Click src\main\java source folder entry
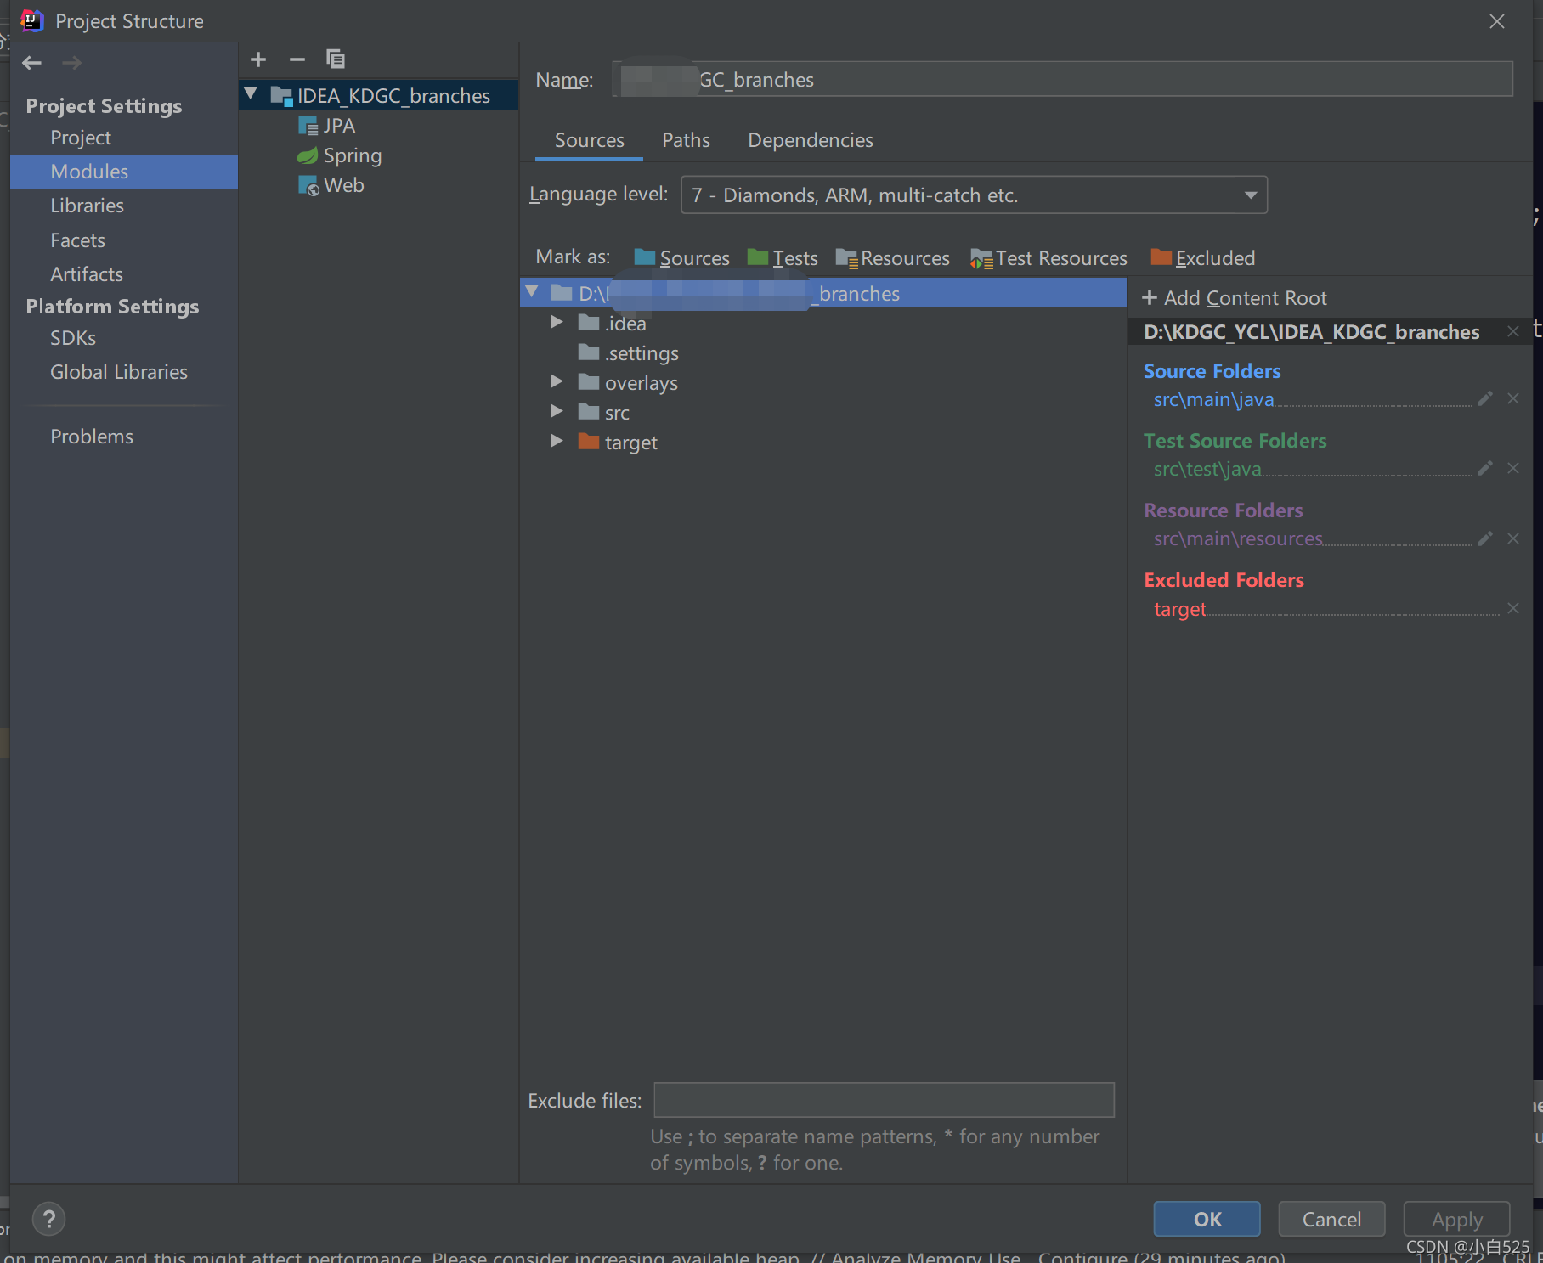Image resolution: width=1543 pixels, height=1263 pixels. 1213,399
